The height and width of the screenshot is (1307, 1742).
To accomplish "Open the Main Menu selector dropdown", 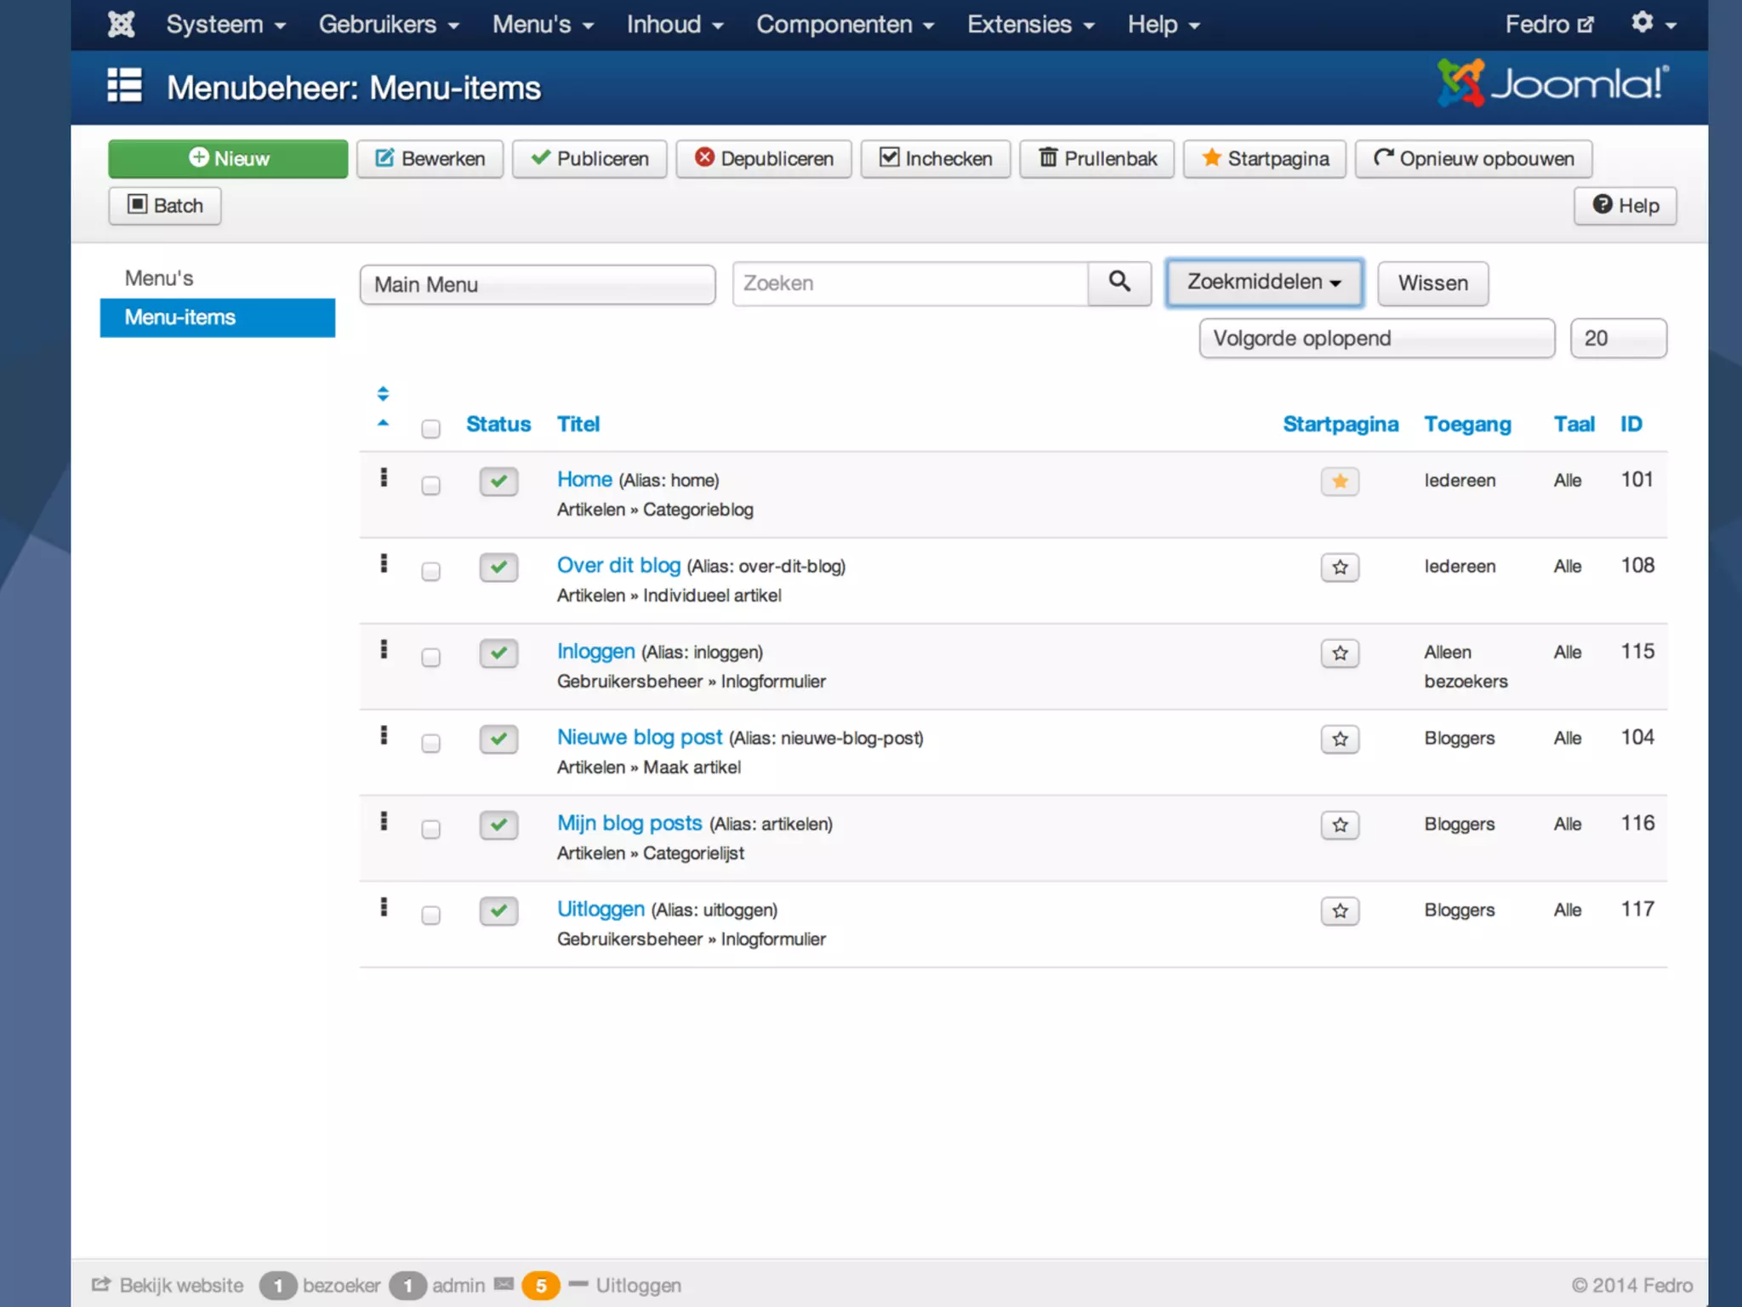I will tap(537, 284).
